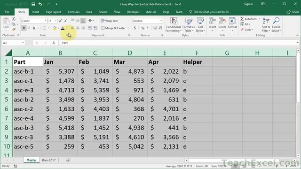301x169 pixels.
Task: Toggle Bold formatting
Action: click(x=24, y=28)
